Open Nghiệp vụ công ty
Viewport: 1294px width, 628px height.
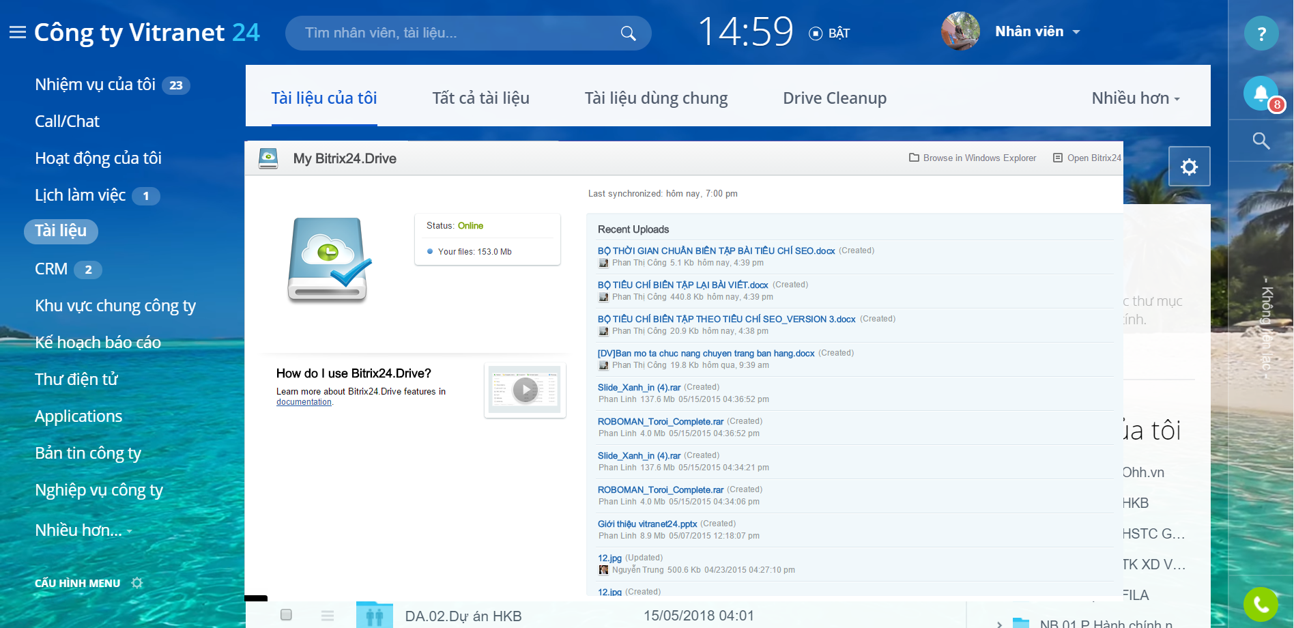99,490
